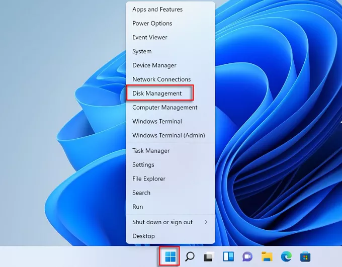This screenshot has height=267, width=342.
Task: Click Desktop at the menu bottom
Action: point(144,236)
